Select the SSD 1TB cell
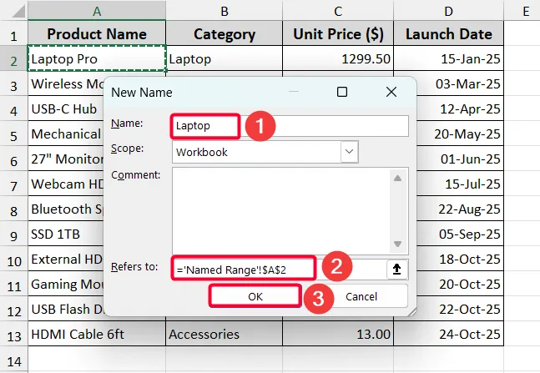Screen dimensions: 540x373 pos(66,234)
